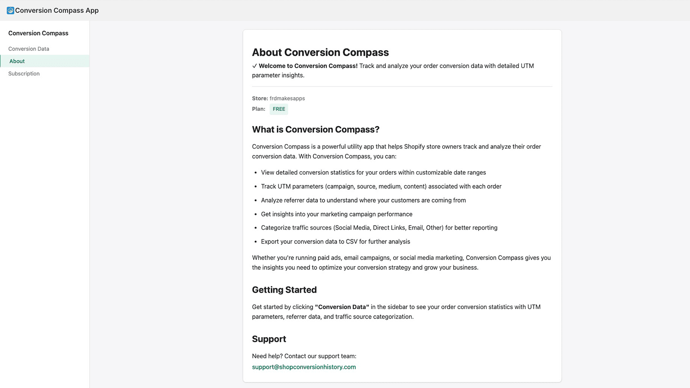The height and width of the screenshot is (388, 690).
Task: Go to the Subscription page
Action: point(24,74)
